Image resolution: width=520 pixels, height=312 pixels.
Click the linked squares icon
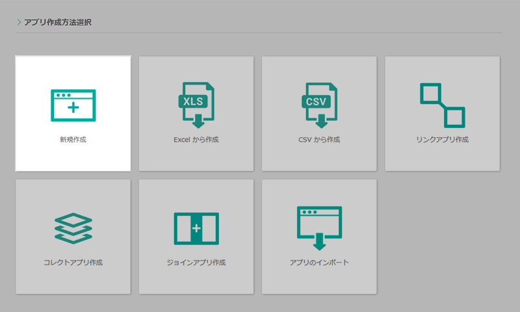coord(442,105)
